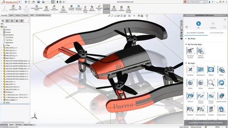The image size is (228, 128).
Task: Click Show Hidden Components
Action: pos(63,9)
